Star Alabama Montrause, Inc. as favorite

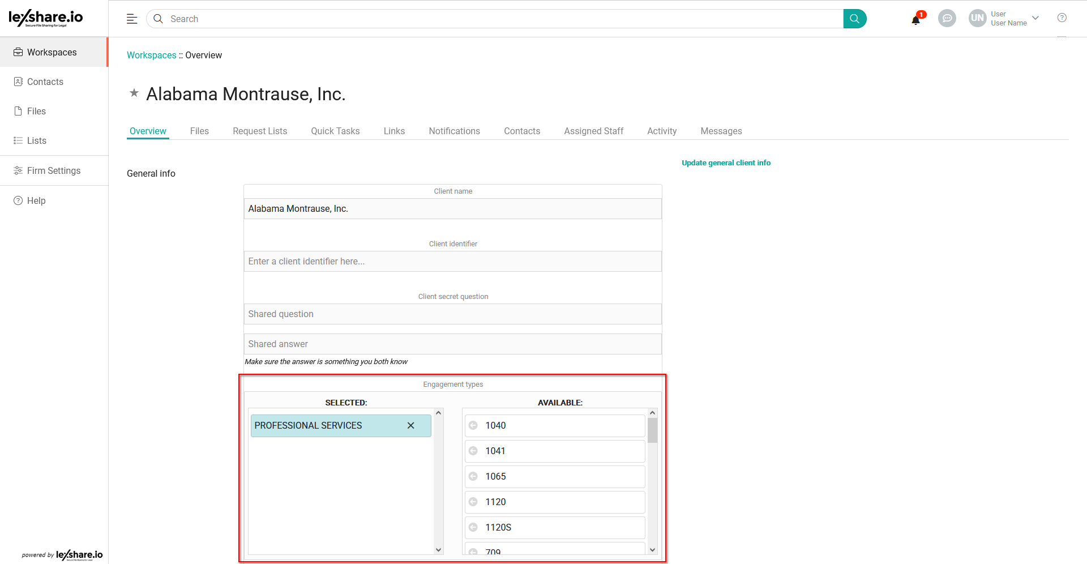[134, 93]
